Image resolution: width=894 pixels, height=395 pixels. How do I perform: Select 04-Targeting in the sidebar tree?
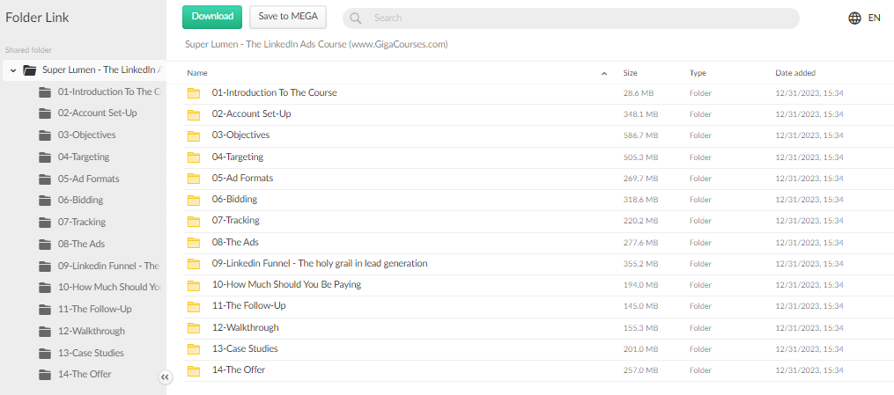pyautogui.click(x=84, y=157)
